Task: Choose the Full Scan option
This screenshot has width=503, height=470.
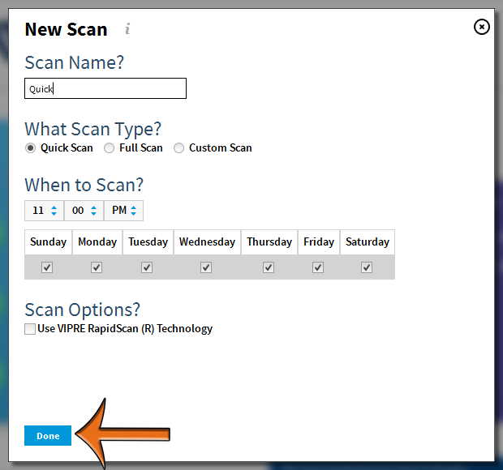Action: tap(110, 148)
